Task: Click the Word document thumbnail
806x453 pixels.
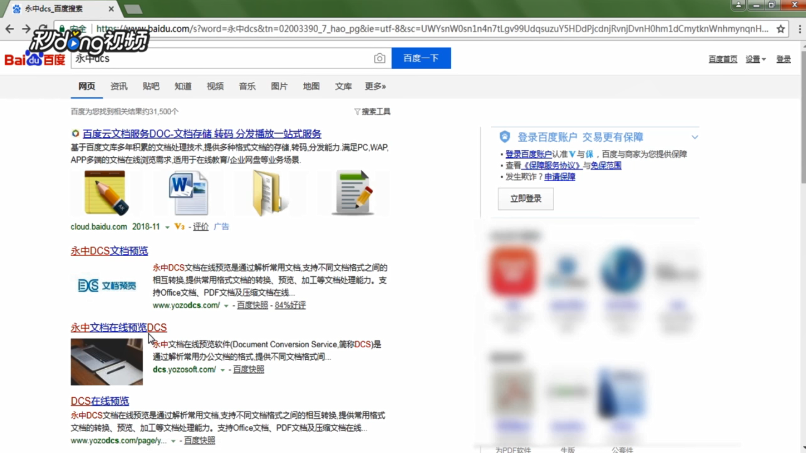Action: tap(188, 193)
